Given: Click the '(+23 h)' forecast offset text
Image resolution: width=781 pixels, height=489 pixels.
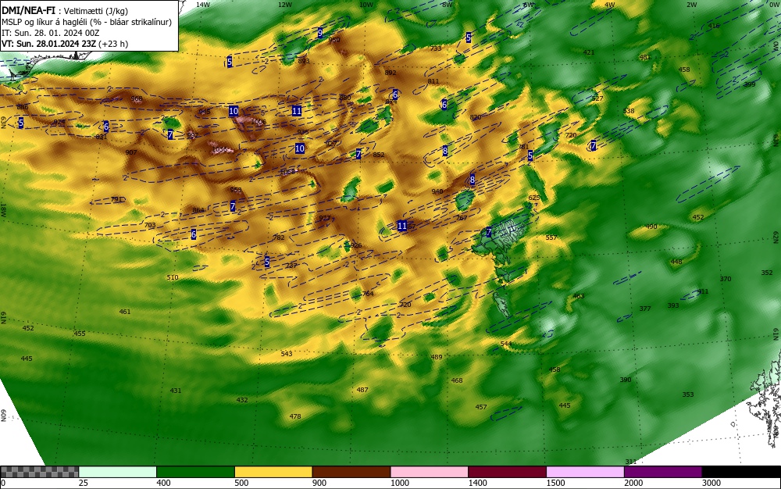Looking at the screenshot, I should (x=113, y=44).
